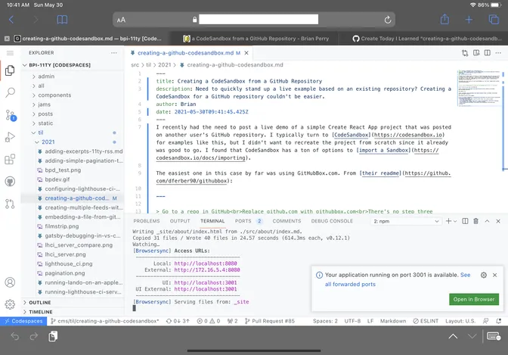The image size is (508, 355).
Task: Switch to the COMMENTS panel tab
Action: click(x=287, y=221)
